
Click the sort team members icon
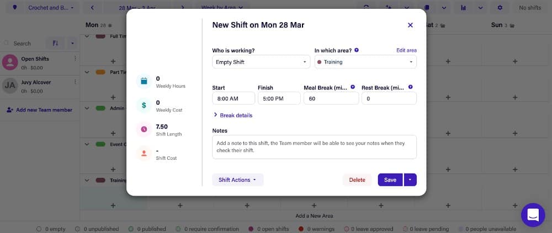[x=55, y=43]
